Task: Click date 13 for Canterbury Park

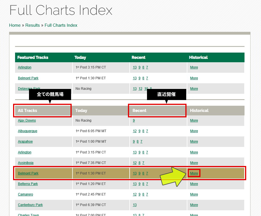Action: [135, 205]
